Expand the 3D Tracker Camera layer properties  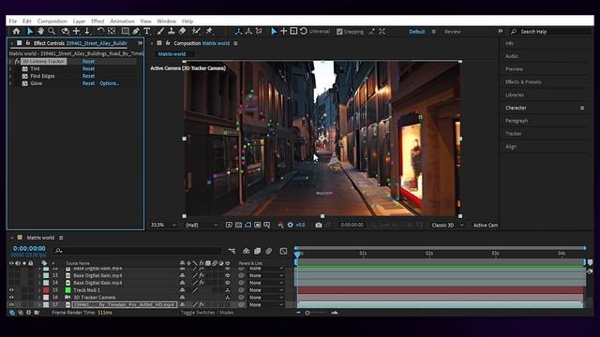pos(39,298)
